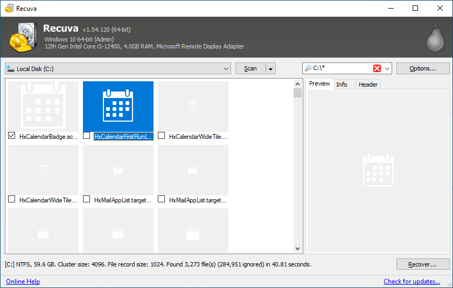The image size is (453, 288).
Task: Click the magnifier icon in filter box
Action: (308, 68)
